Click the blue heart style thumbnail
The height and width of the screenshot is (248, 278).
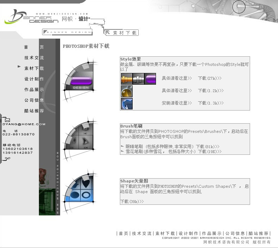(x=127, y=103)
